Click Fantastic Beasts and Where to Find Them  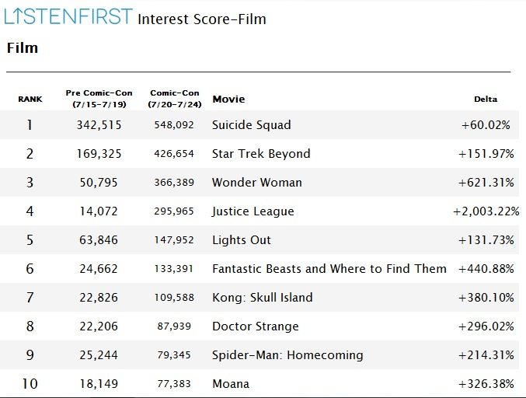pos(329,269)
